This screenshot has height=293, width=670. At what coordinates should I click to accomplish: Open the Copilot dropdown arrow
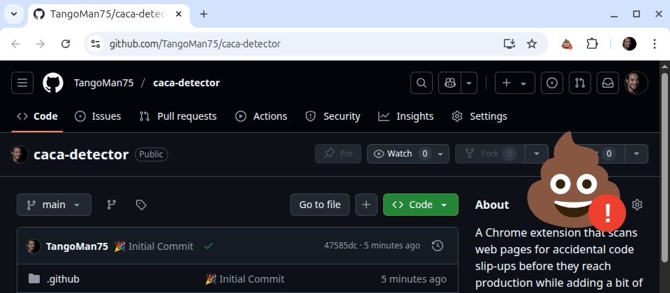click(469, 83)
